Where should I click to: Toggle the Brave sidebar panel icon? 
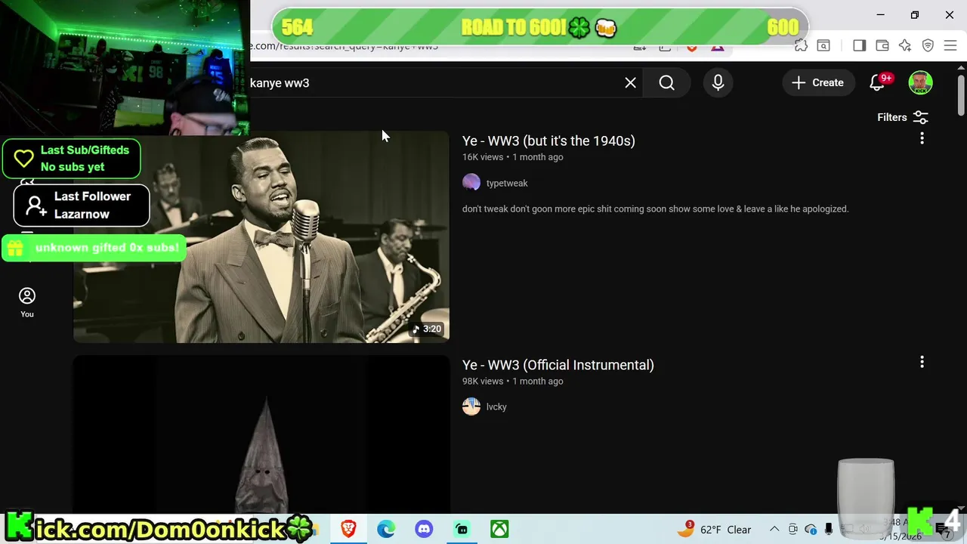tap(859, 46)
